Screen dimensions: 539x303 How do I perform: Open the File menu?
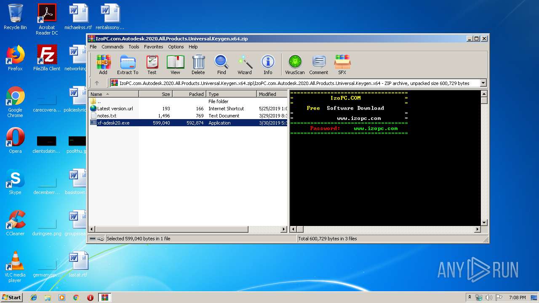click(x=93, y=47)
